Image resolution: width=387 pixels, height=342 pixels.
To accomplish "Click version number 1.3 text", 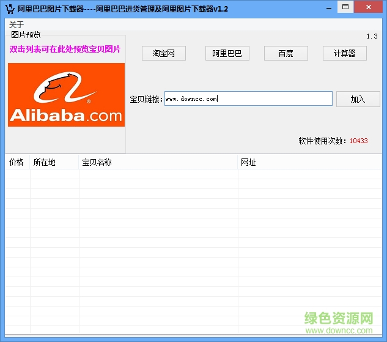I will [x=372, y=36].
